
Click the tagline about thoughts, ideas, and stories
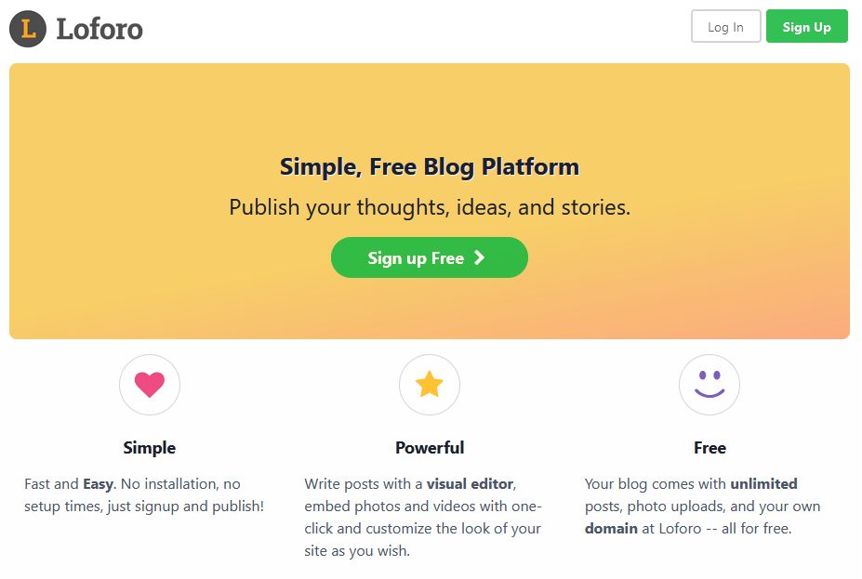tap(430, 206)
